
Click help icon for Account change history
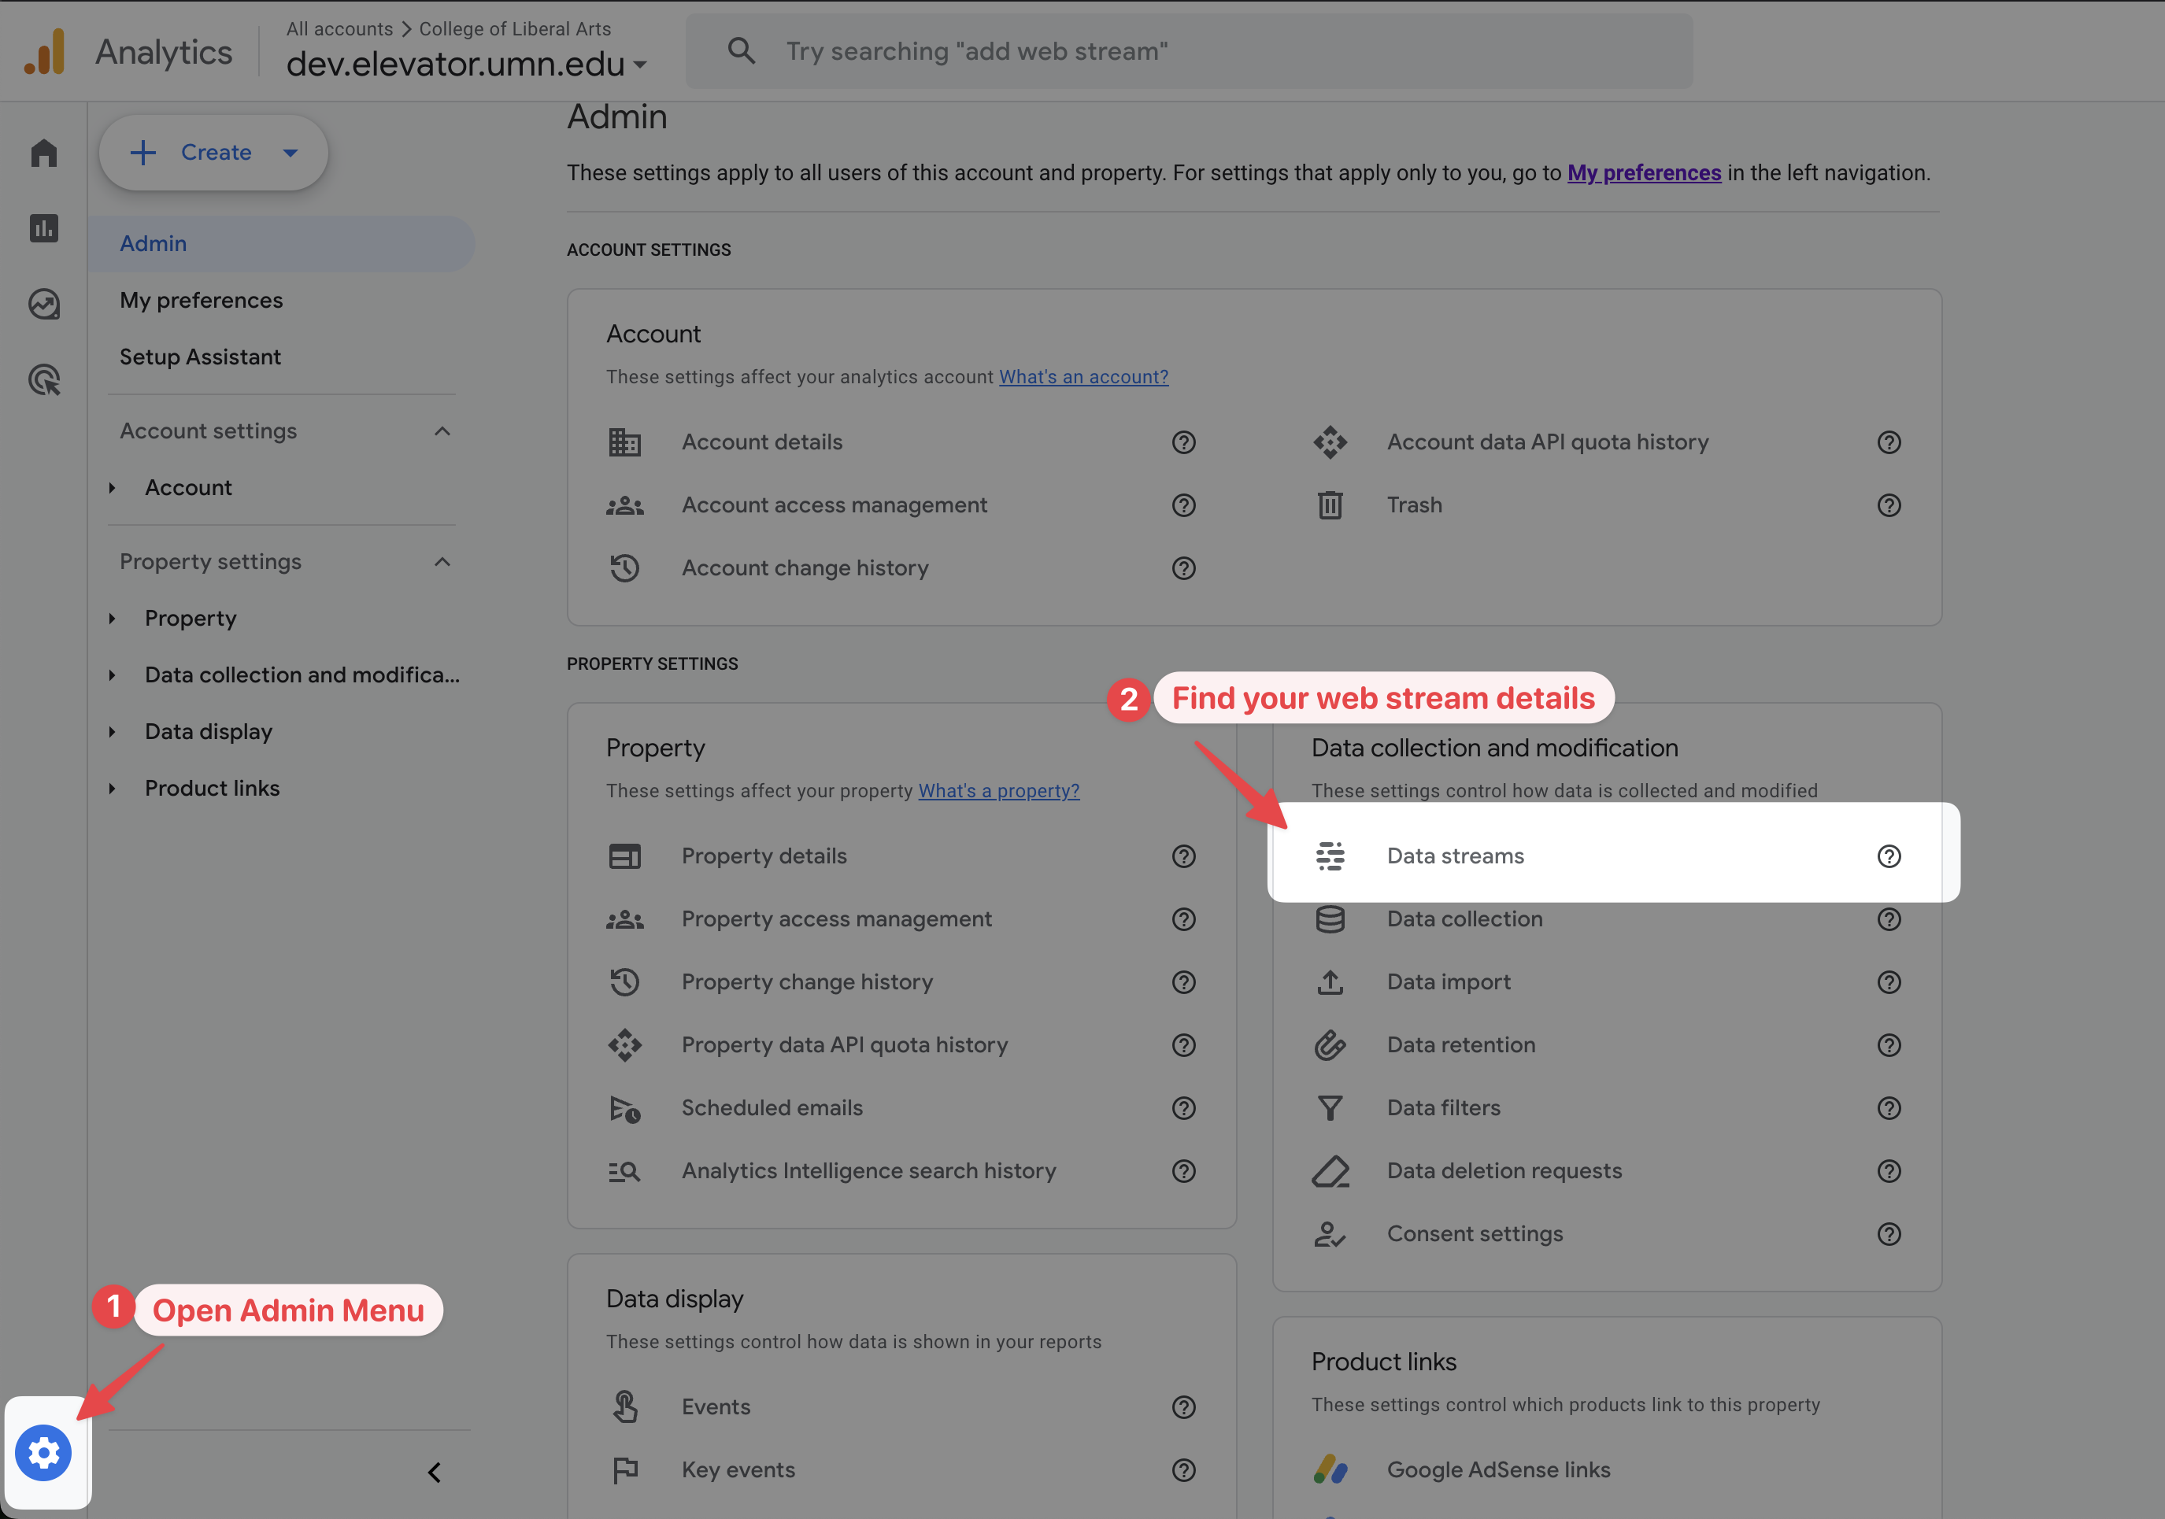click(1183, 568)
